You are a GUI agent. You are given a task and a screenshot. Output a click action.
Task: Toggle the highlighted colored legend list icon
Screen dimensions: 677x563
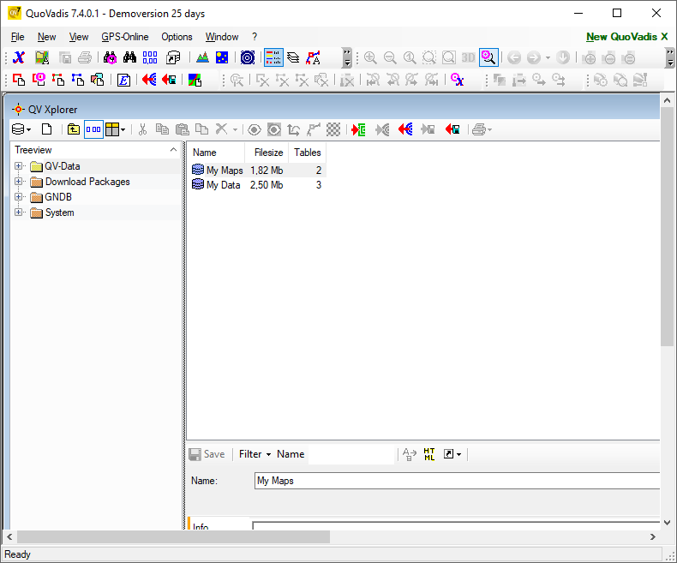tap(273, 57)
